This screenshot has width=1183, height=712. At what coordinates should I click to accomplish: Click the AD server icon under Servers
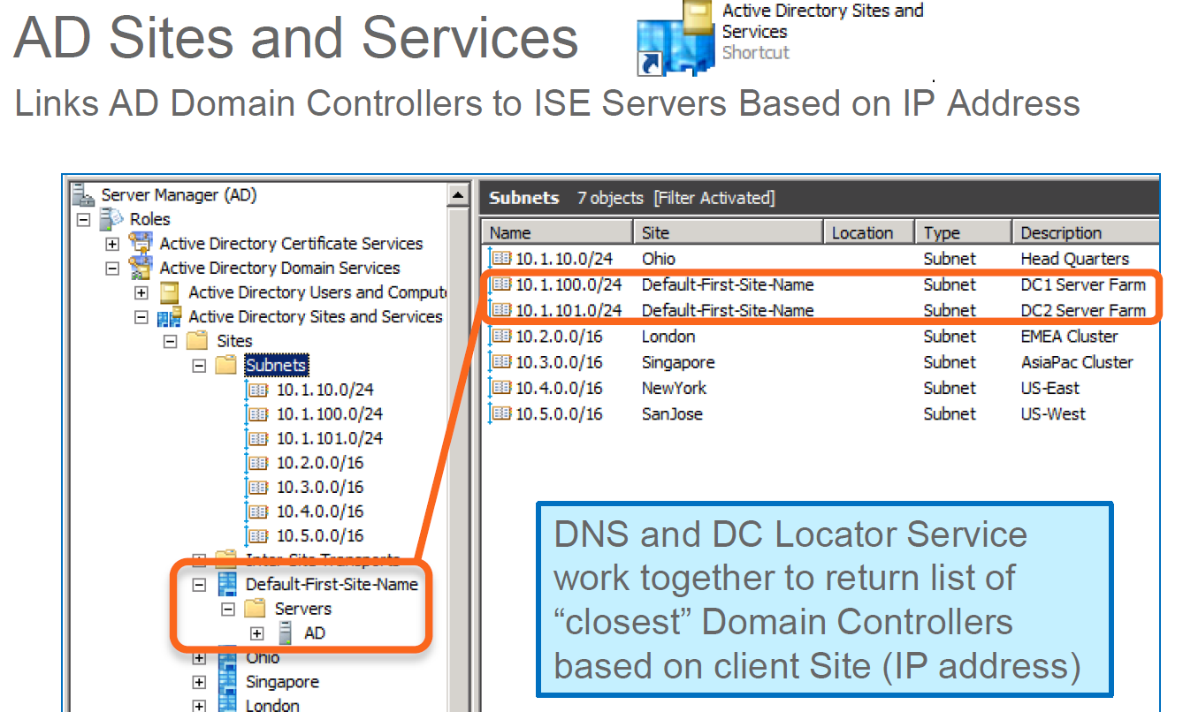coord(286,632)
